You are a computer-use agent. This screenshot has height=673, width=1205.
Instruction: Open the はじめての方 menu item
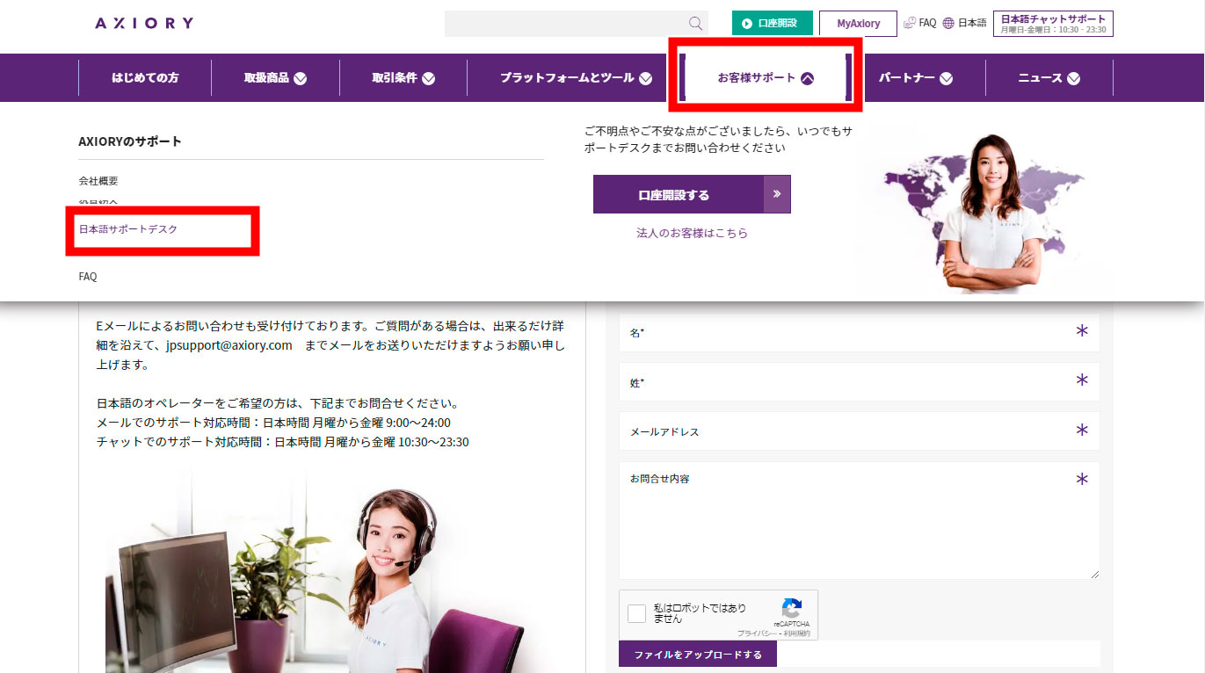point(145,77)
